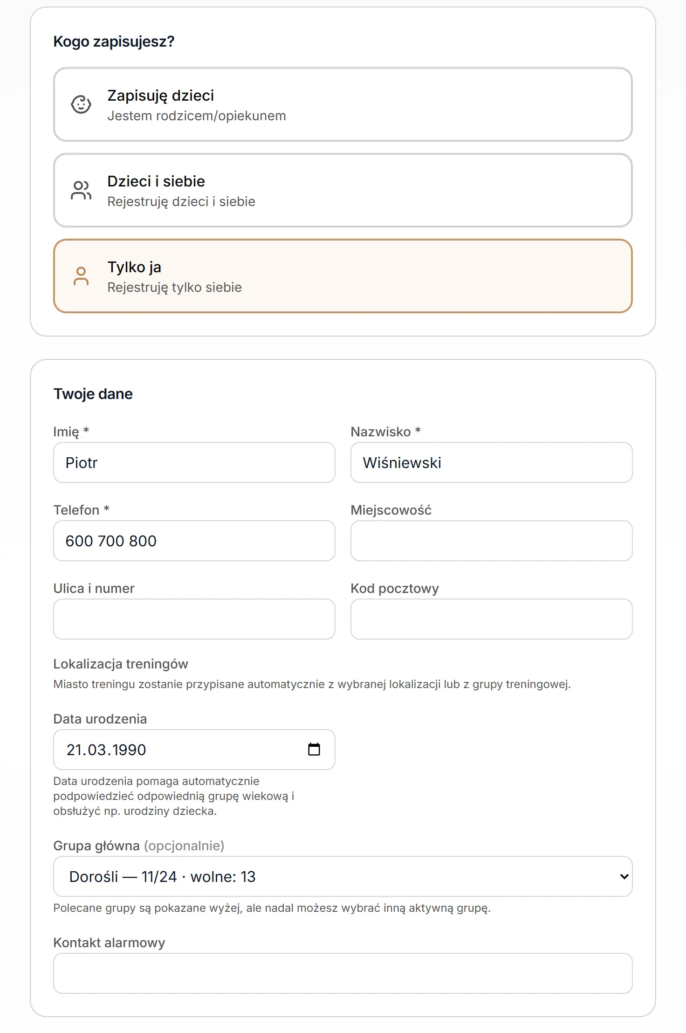
Task: Click the Data urodzenia field showing 21.03.1990
Action: [x=194, y=750]
